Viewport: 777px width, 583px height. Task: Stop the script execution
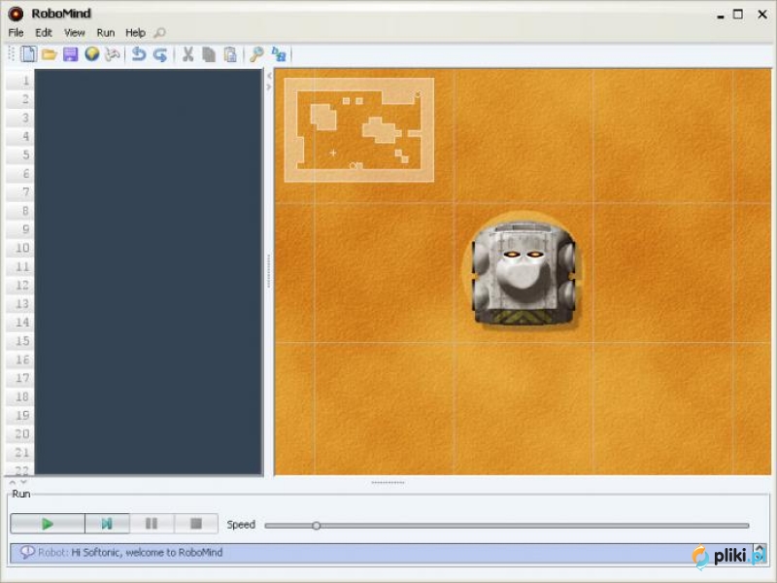[196, 524]
